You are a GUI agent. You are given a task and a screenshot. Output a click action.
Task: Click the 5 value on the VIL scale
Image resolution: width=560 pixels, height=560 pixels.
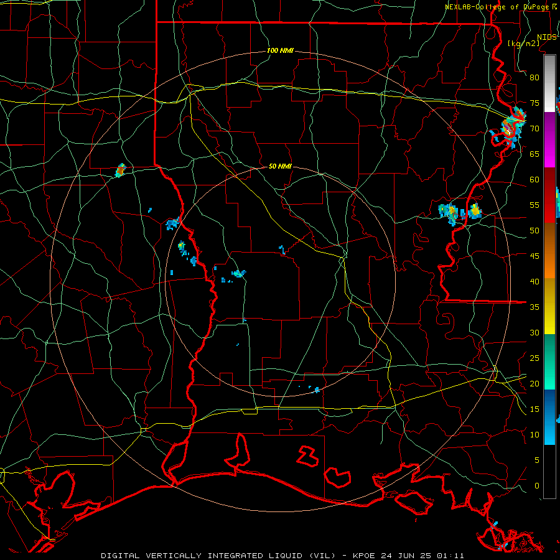(x=537, y=460)
